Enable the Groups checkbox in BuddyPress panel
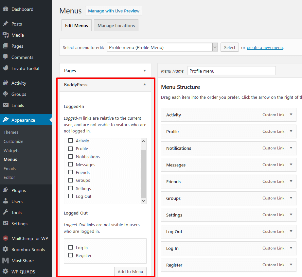The width and height of the screenshot is (302, 277). [70, 181]
